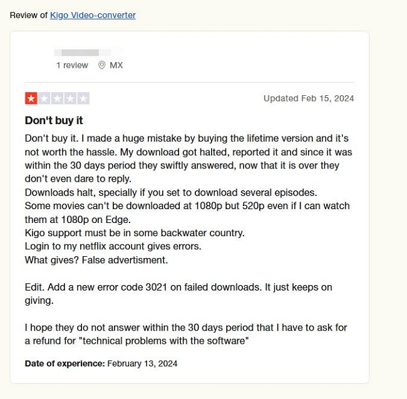Click the second grey rating star
Screen dimensions: 407x399
(44, 98)
